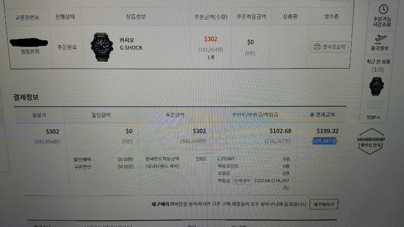The width and height of the screenshot is (404, 227).
Task: Click the red $302 order price
Action: (x=211, y=39)
